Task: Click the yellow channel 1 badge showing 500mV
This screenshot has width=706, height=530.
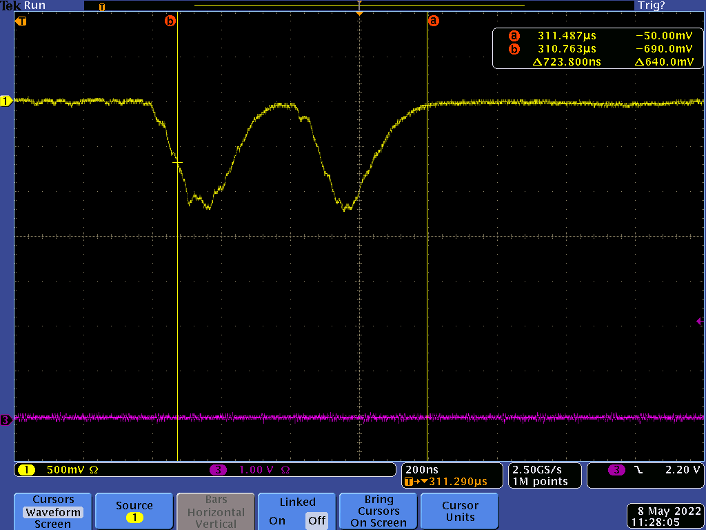Action: click(27, 470)
